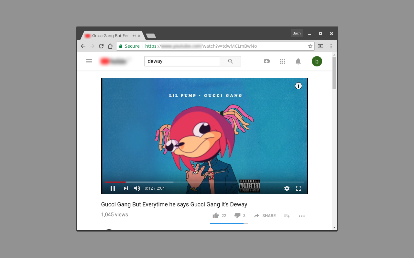
Task: Open notifications bell
Action: pos(298,61)
